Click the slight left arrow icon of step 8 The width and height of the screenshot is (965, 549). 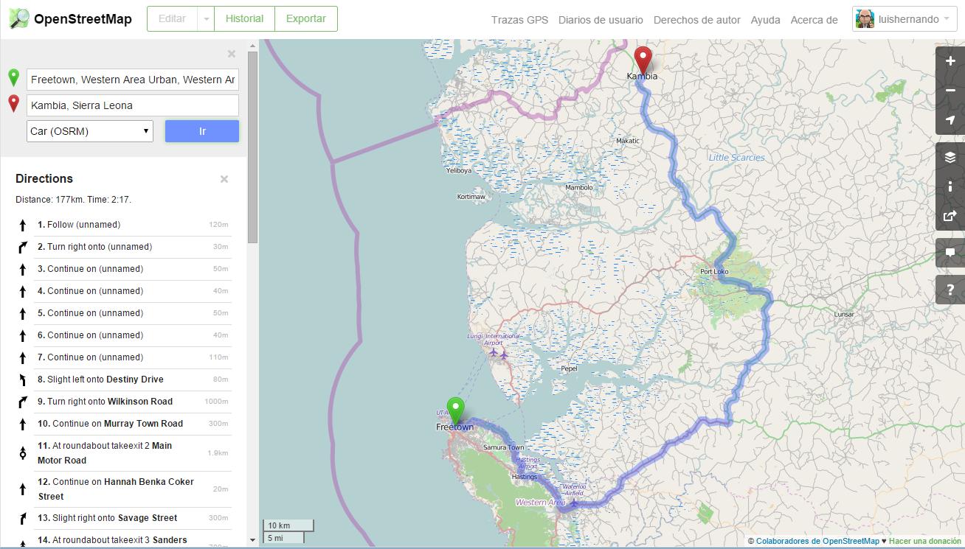coord(23,380)
